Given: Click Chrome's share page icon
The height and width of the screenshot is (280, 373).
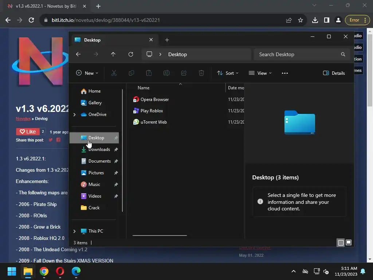Looking at the screenshot, I should point(289,20).
